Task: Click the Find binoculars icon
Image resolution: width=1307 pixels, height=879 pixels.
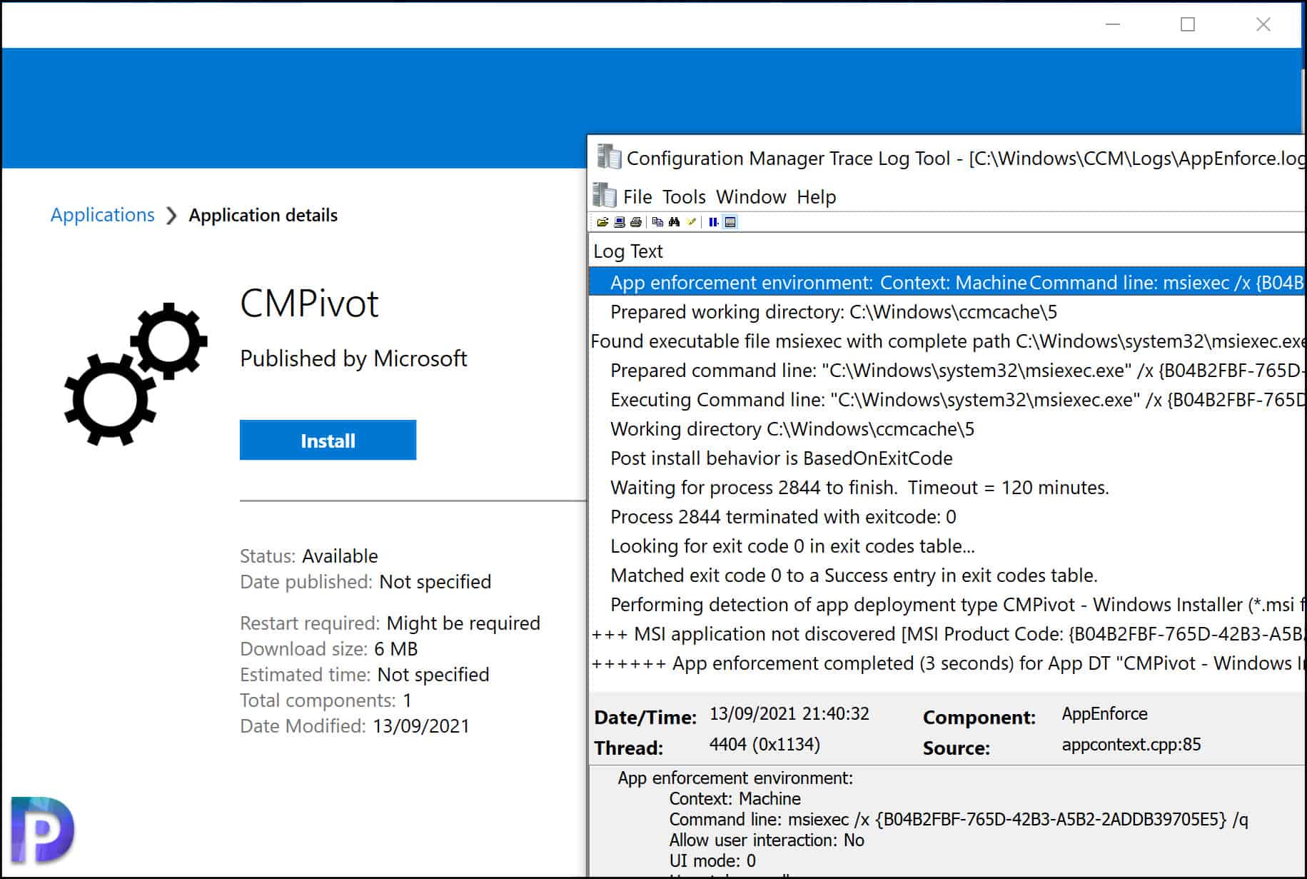Action: point(674,222)
